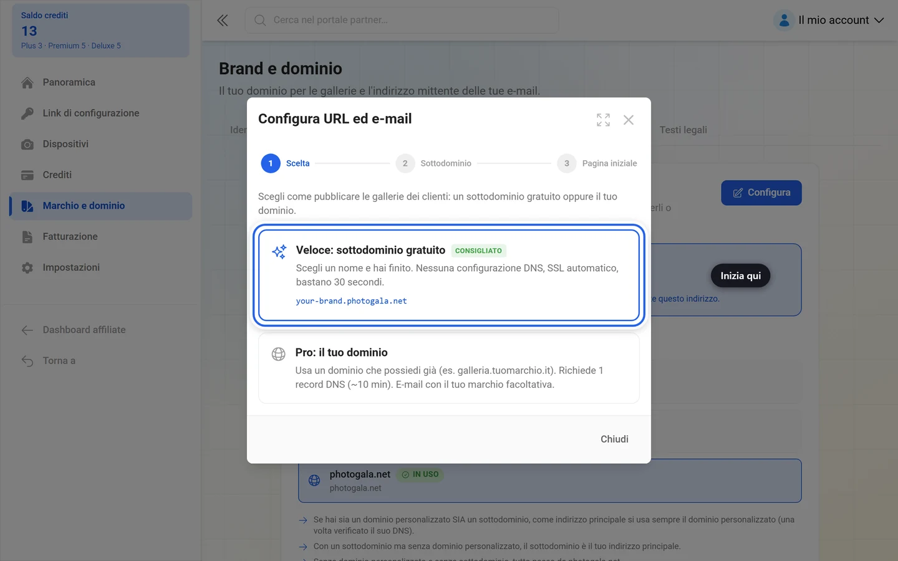Click the CONSIGLIATO badge

pyautogui.click(x=478, y=251)
